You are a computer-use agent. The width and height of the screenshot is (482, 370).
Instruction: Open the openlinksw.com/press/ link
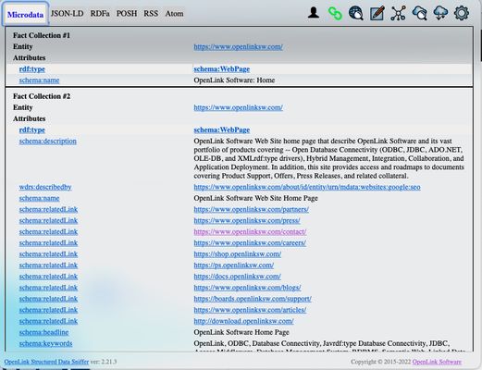tap(247, 220)
